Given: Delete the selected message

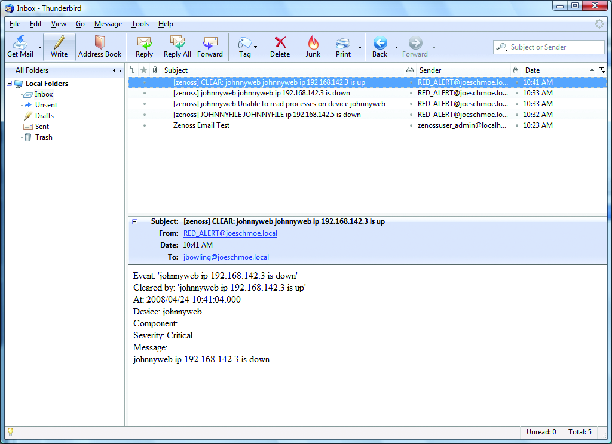Looking at the screenshot, I should (280, 47).
